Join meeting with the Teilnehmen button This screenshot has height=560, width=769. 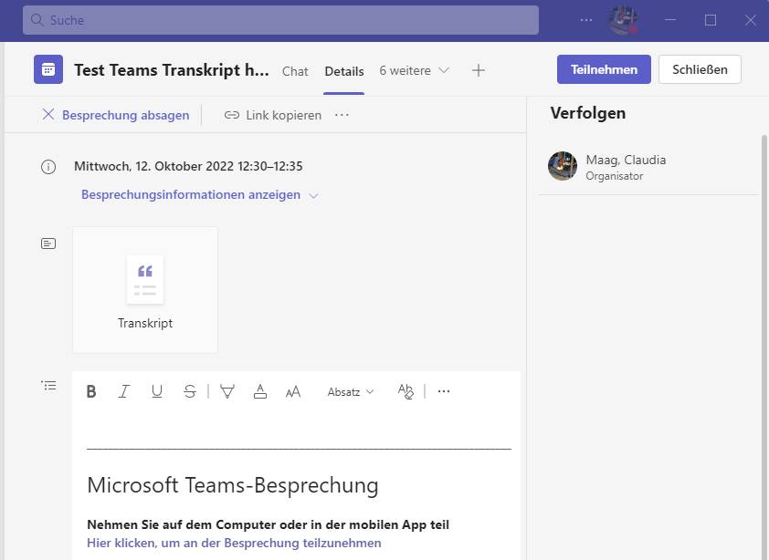tap(604, 69)
